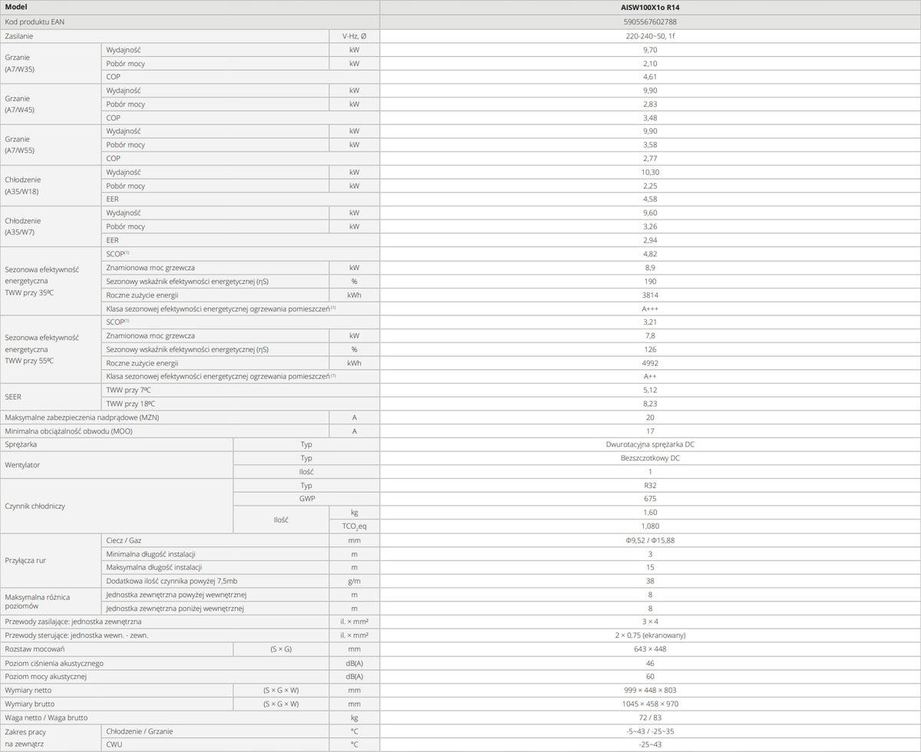Screen dimensions: 921x752
Task: Select the CWU temperature range -25~43
Action: [650, 744]
